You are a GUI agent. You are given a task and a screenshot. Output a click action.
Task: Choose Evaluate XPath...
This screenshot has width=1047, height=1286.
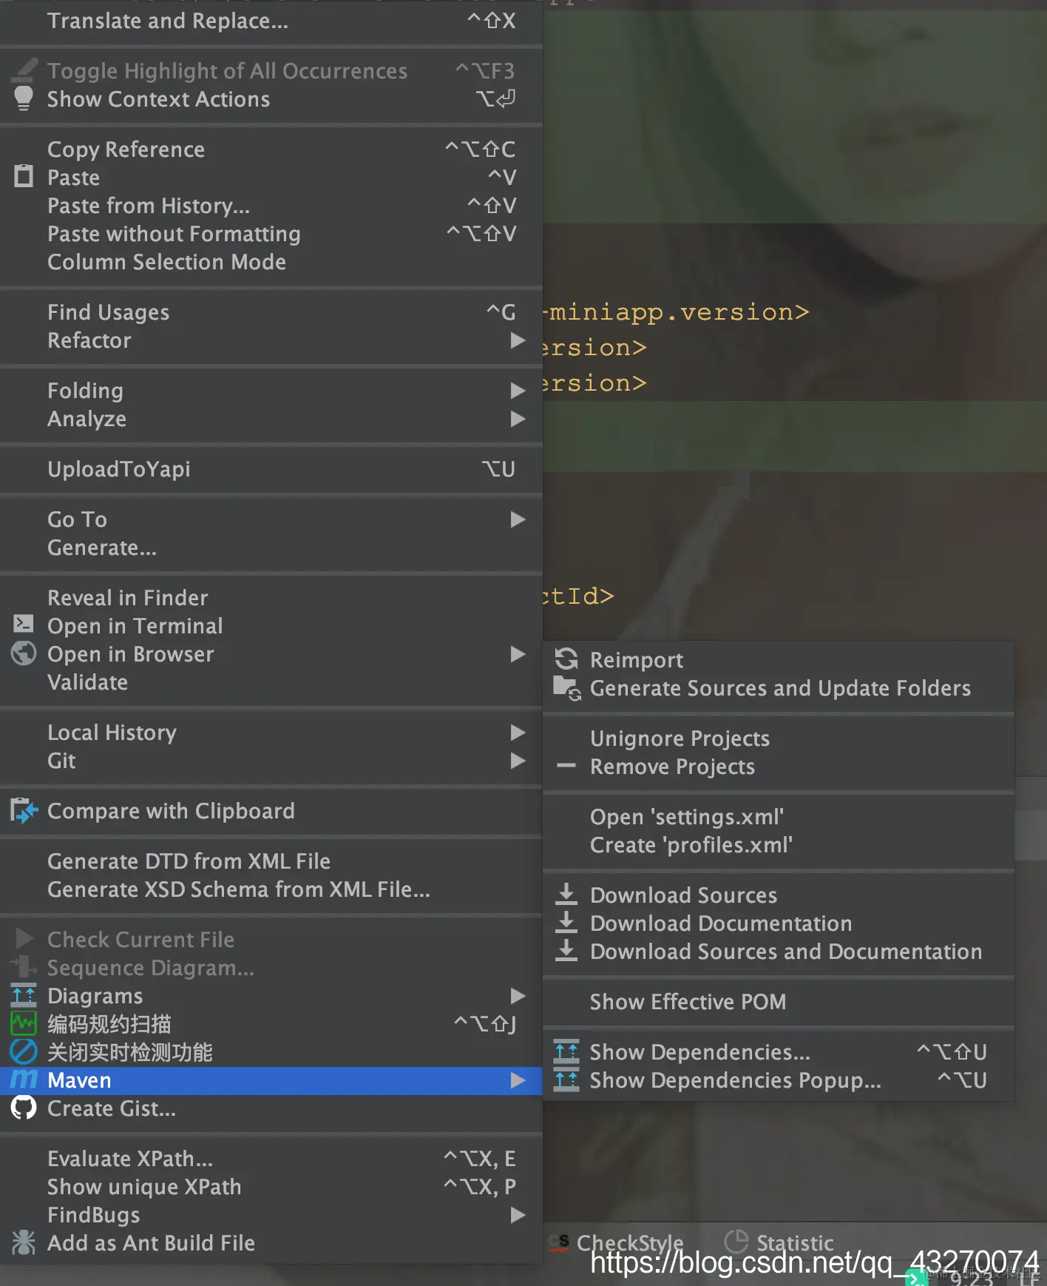pyautogui.click(x=271, y=1159)
